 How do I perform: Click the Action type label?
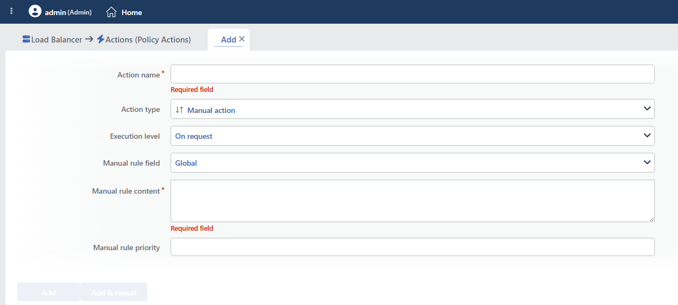tap(140, 109)
